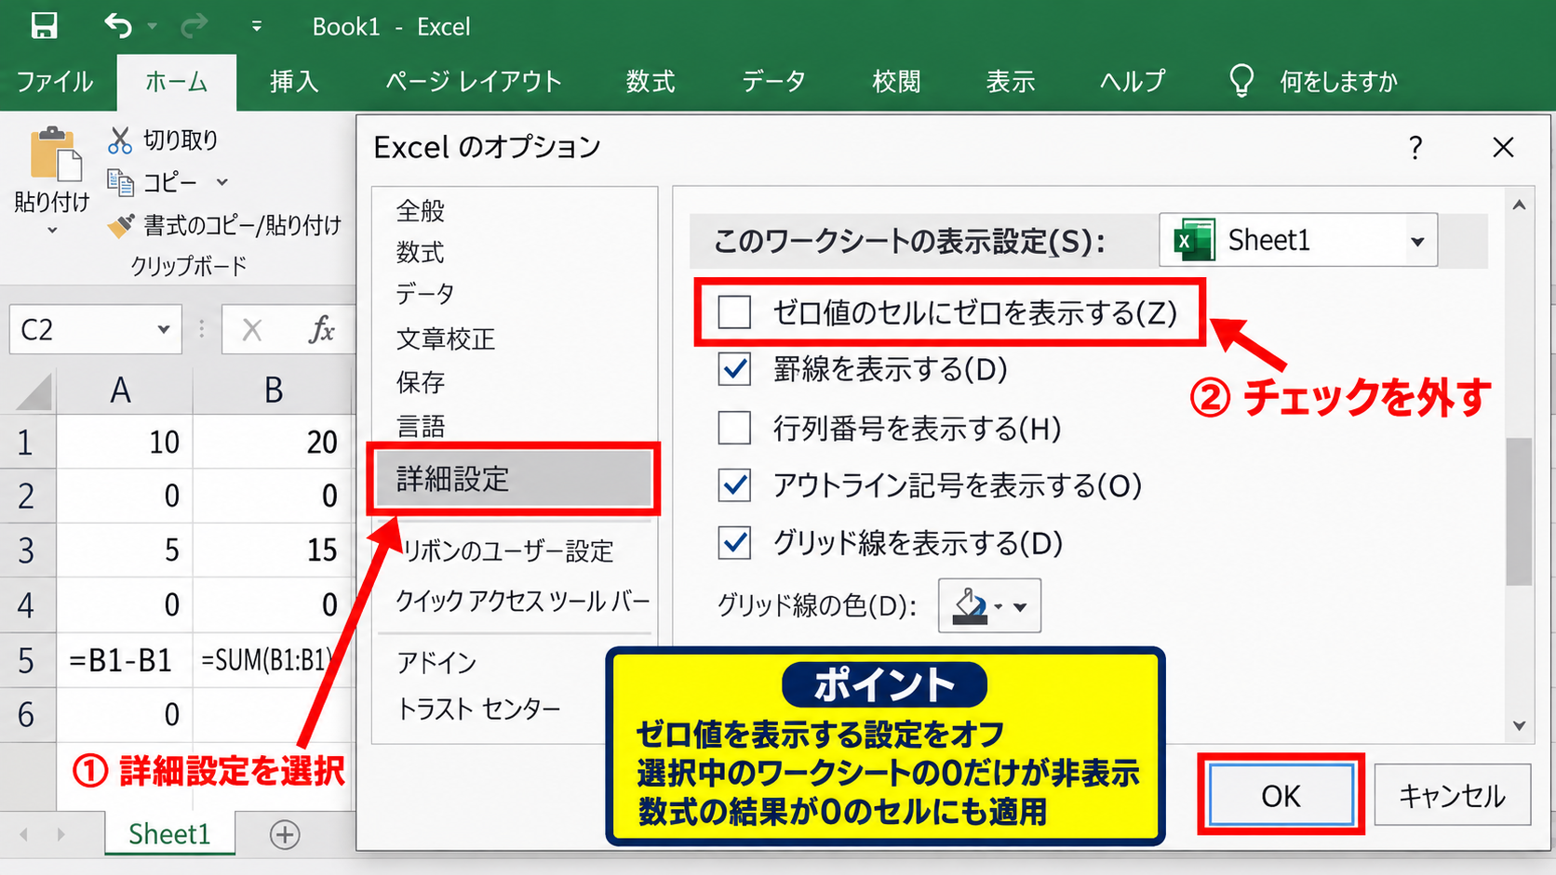
Task: Click cell B3 containing 15
Action: 273,550
